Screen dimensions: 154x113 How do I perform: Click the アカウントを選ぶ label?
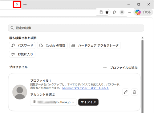43,95
